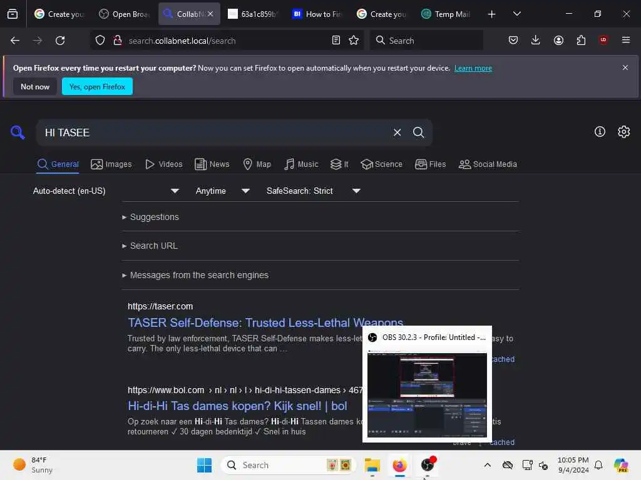Select the Music search category

point(301,164)
